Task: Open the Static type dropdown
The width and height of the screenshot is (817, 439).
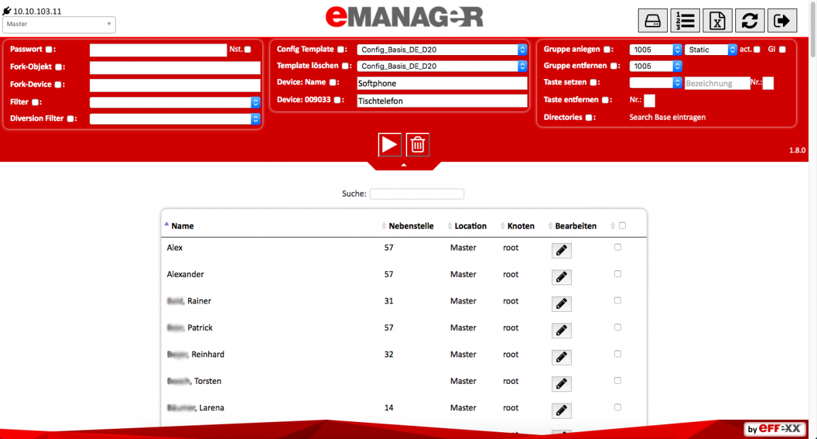Action: [x=711, y=50]
